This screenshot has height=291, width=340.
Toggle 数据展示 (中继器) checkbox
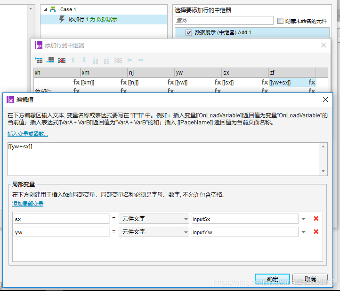tap(188, 32)
